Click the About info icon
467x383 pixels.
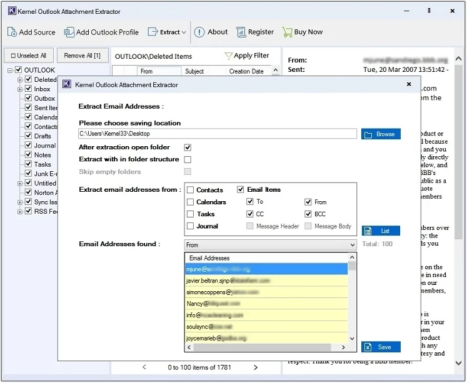[x=199, y=32]
